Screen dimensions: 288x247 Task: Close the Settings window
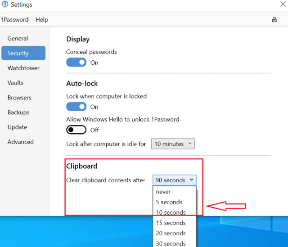coord(282,5)
